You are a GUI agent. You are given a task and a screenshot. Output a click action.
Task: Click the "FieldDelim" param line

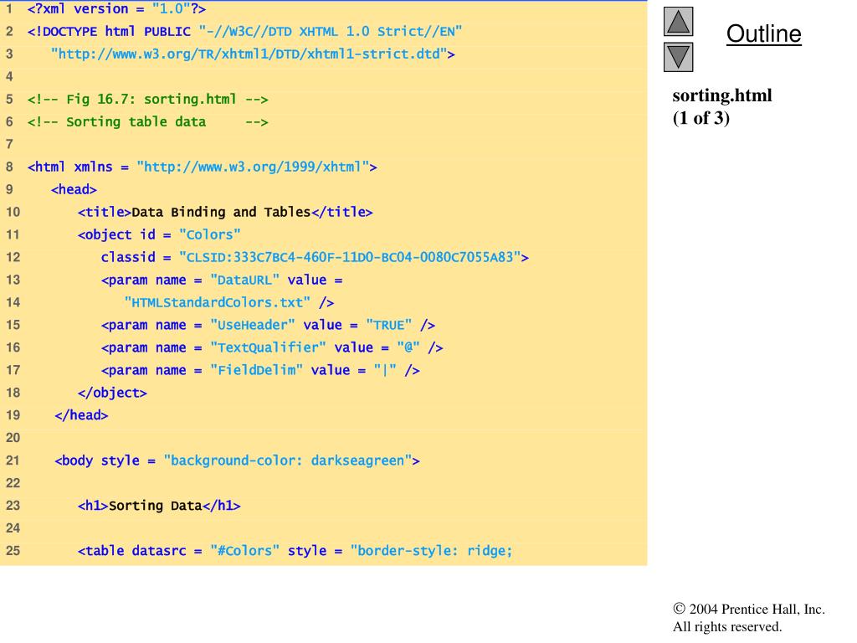click(260, 370)
